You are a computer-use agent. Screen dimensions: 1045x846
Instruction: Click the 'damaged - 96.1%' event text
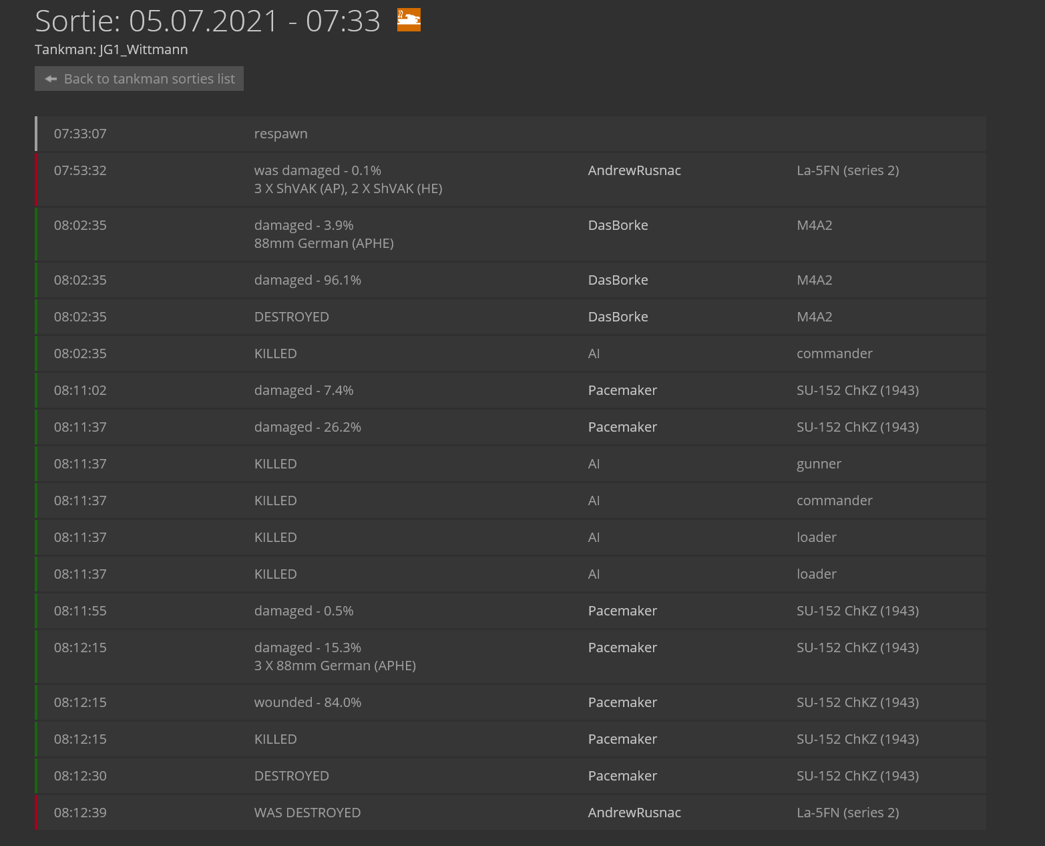[x=307, y=280]
